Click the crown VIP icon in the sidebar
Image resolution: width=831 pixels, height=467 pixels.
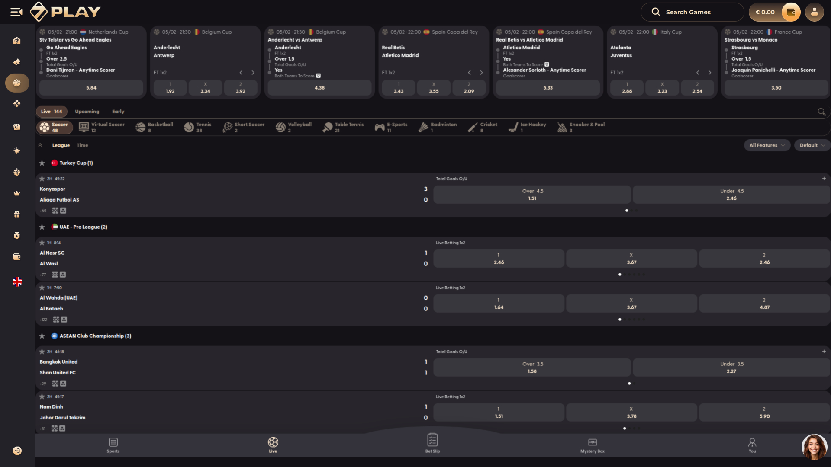coord(17,193)
